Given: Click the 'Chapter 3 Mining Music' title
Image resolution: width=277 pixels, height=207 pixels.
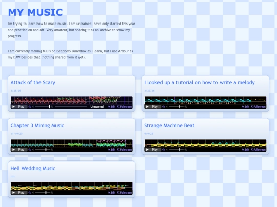Looking at the screenshot, I should coord(37,126).
